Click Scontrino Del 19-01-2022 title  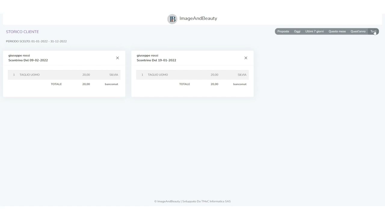(156, 60)
